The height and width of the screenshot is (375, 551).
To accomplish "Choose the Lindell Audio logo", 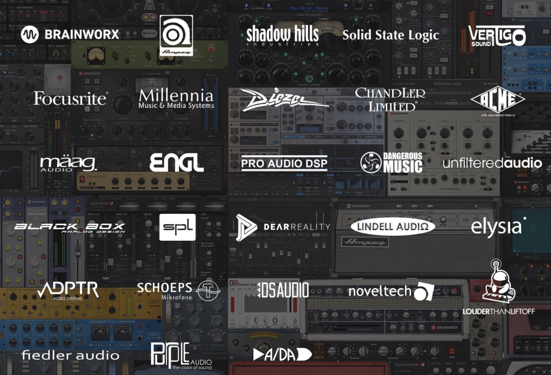I will pyautogui.click(x=393, y=227).
